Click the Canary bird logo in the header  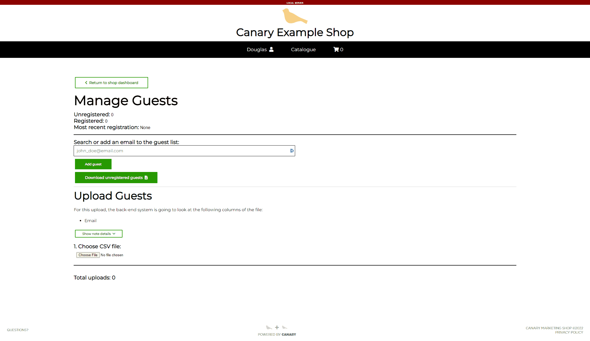[x=295, y=17]
